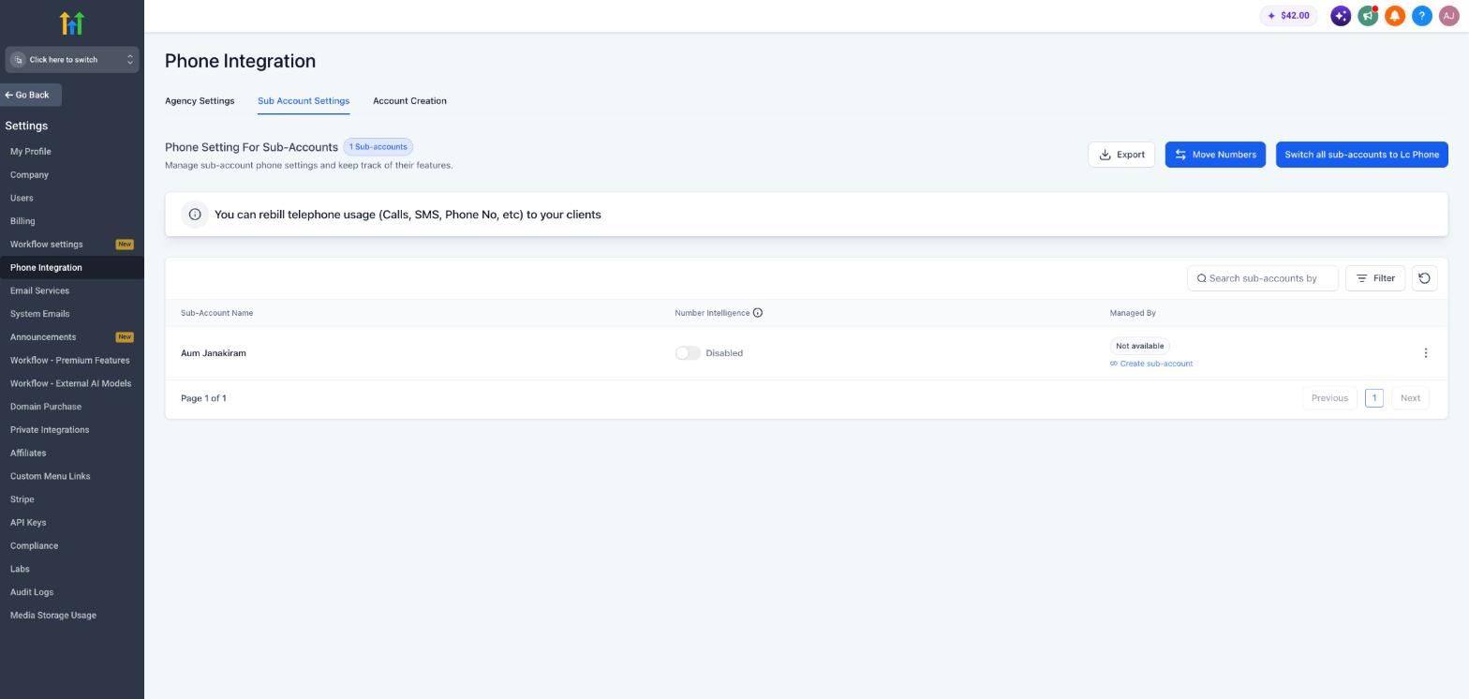The height and width of the screenshot is (699, 1469).
Task: Toggle Number Intelligence for Aum Janakiram
Action: point(688,353)
